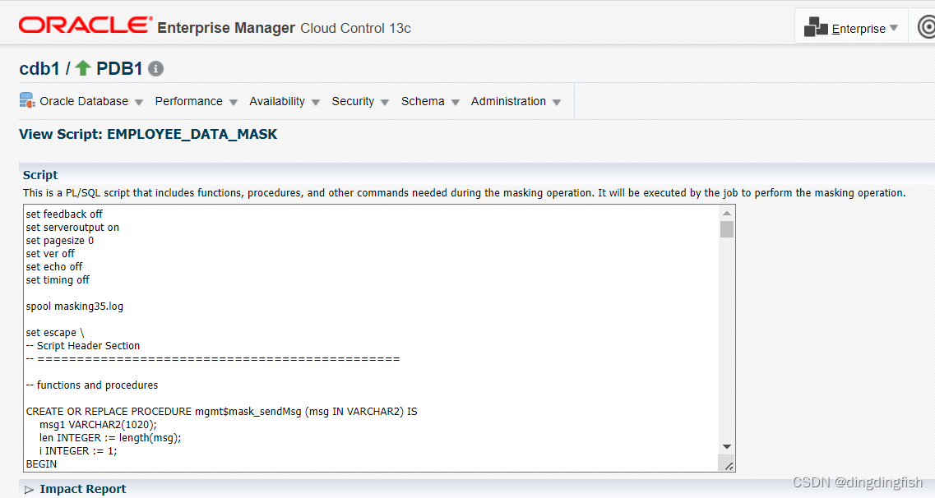
Task: Click the 'msg1 VARCHAR2(1020);' line
Action: point(98,424)
